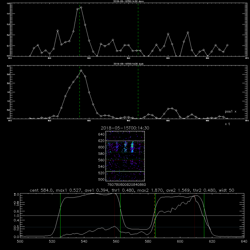Viewport: 250px width, 250px height.
Task: Click orange dashed line at 584 in bottom plot
Action: (155, 215)
